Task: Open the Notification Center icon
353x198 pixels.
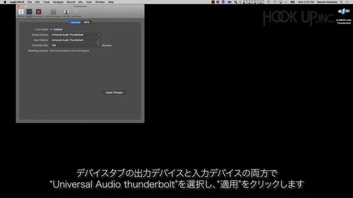Action: (347, 2)
